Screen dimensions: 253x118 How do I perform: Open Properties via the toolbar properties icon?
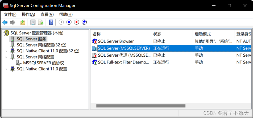33,22
